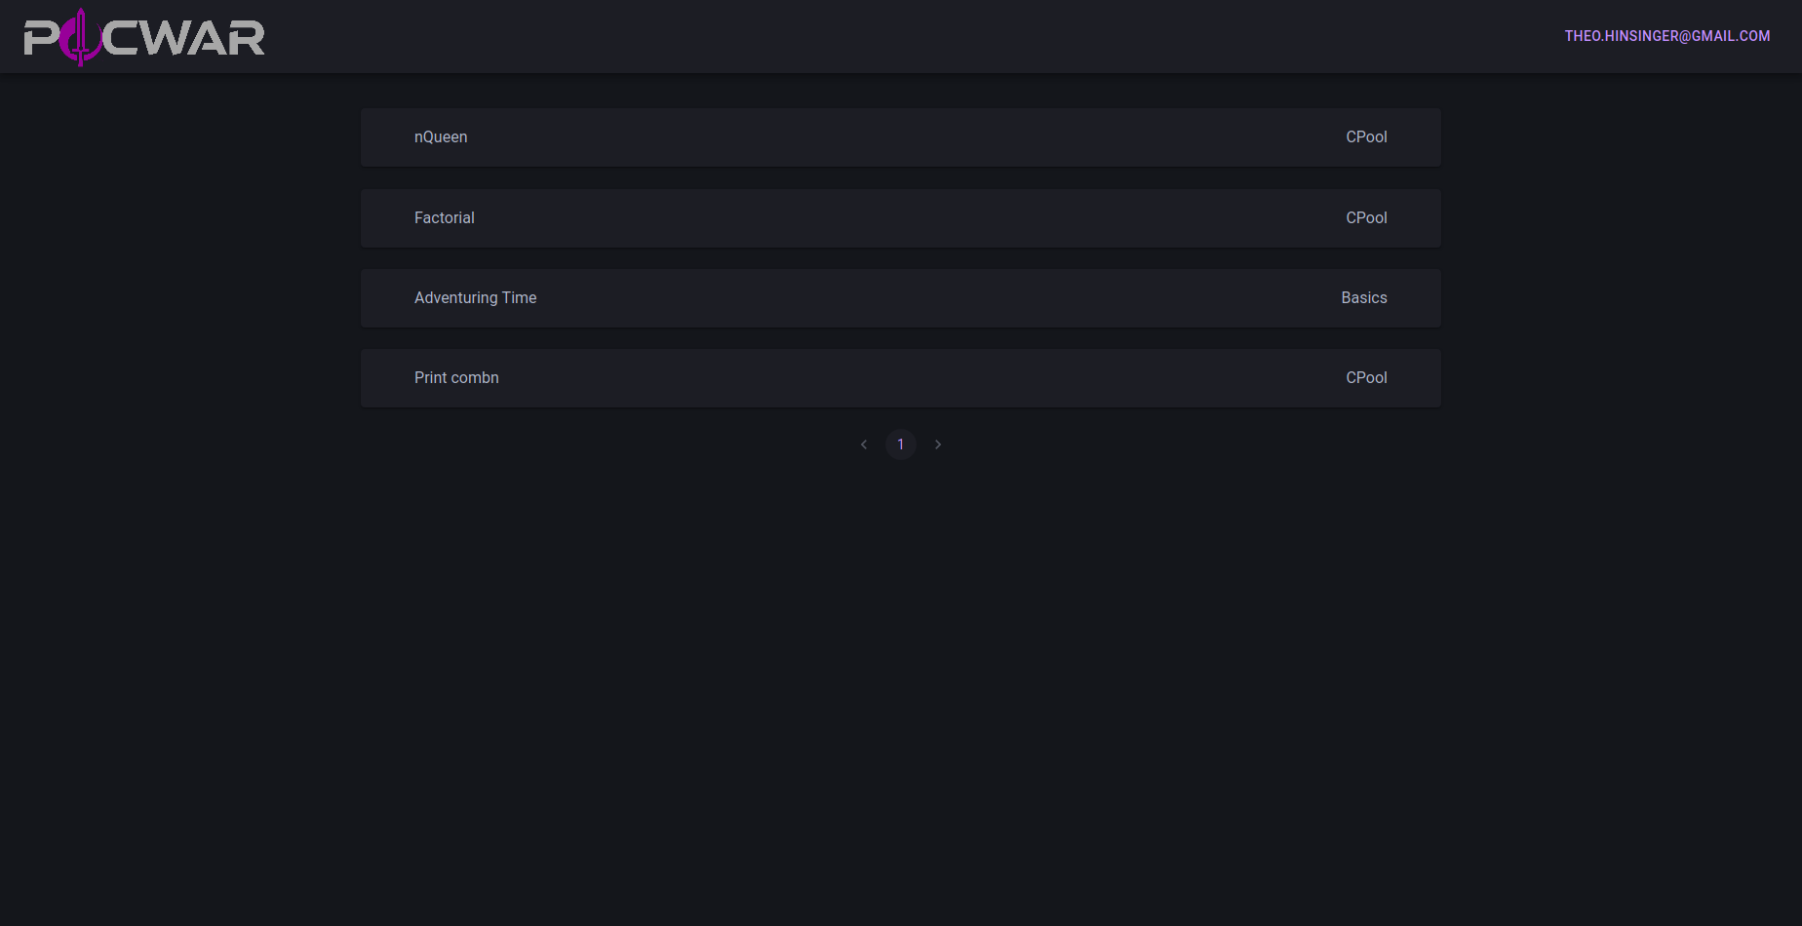Click the Basics label on Adventuring Time
This screenshot has width=1802, height=926.
tap(1363, 298)
